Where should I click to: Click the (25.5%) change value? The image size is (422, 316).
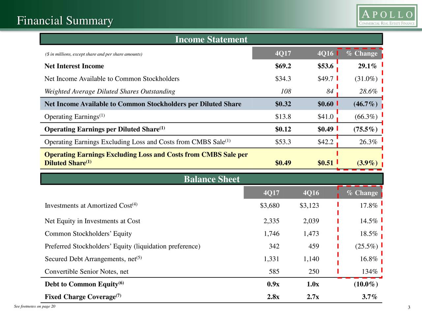[x=367, y=246]
